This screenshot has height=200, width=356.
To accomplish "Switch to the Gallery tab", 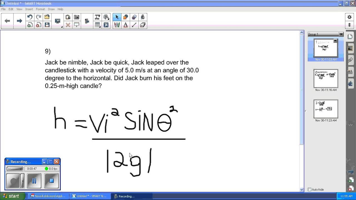I will 350,48.
